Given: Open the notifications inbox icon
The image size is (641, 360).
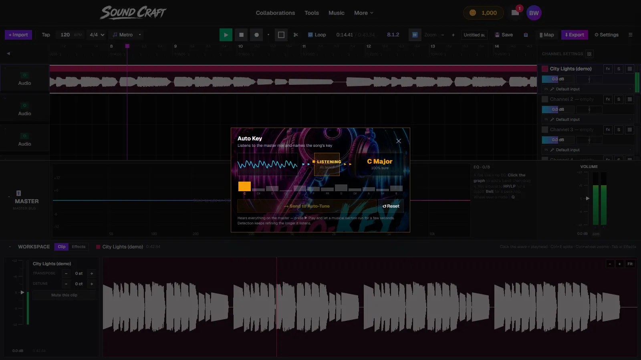Looking at the screenshot, I should click(515, 13).
